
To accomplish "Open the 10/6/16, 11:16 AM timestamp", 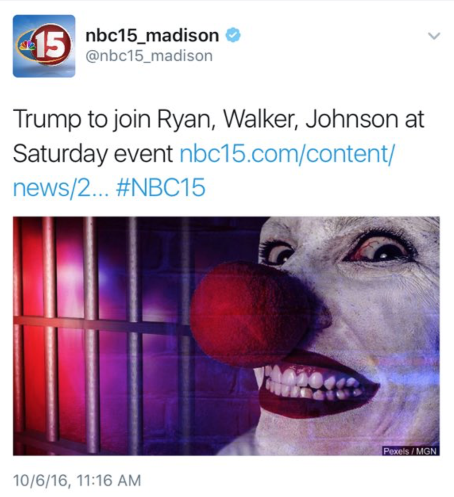I will pyautogui.click(x=77, y=480).
